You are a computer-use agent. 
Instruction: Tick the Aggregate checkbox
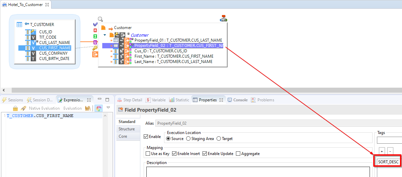pyautogui.click(x=238, y=154)
